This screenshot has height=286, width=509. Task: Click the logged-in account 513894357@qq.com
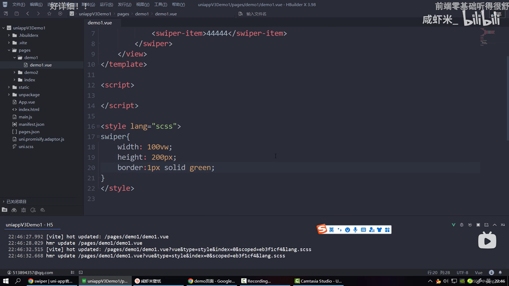click(30, 272)
